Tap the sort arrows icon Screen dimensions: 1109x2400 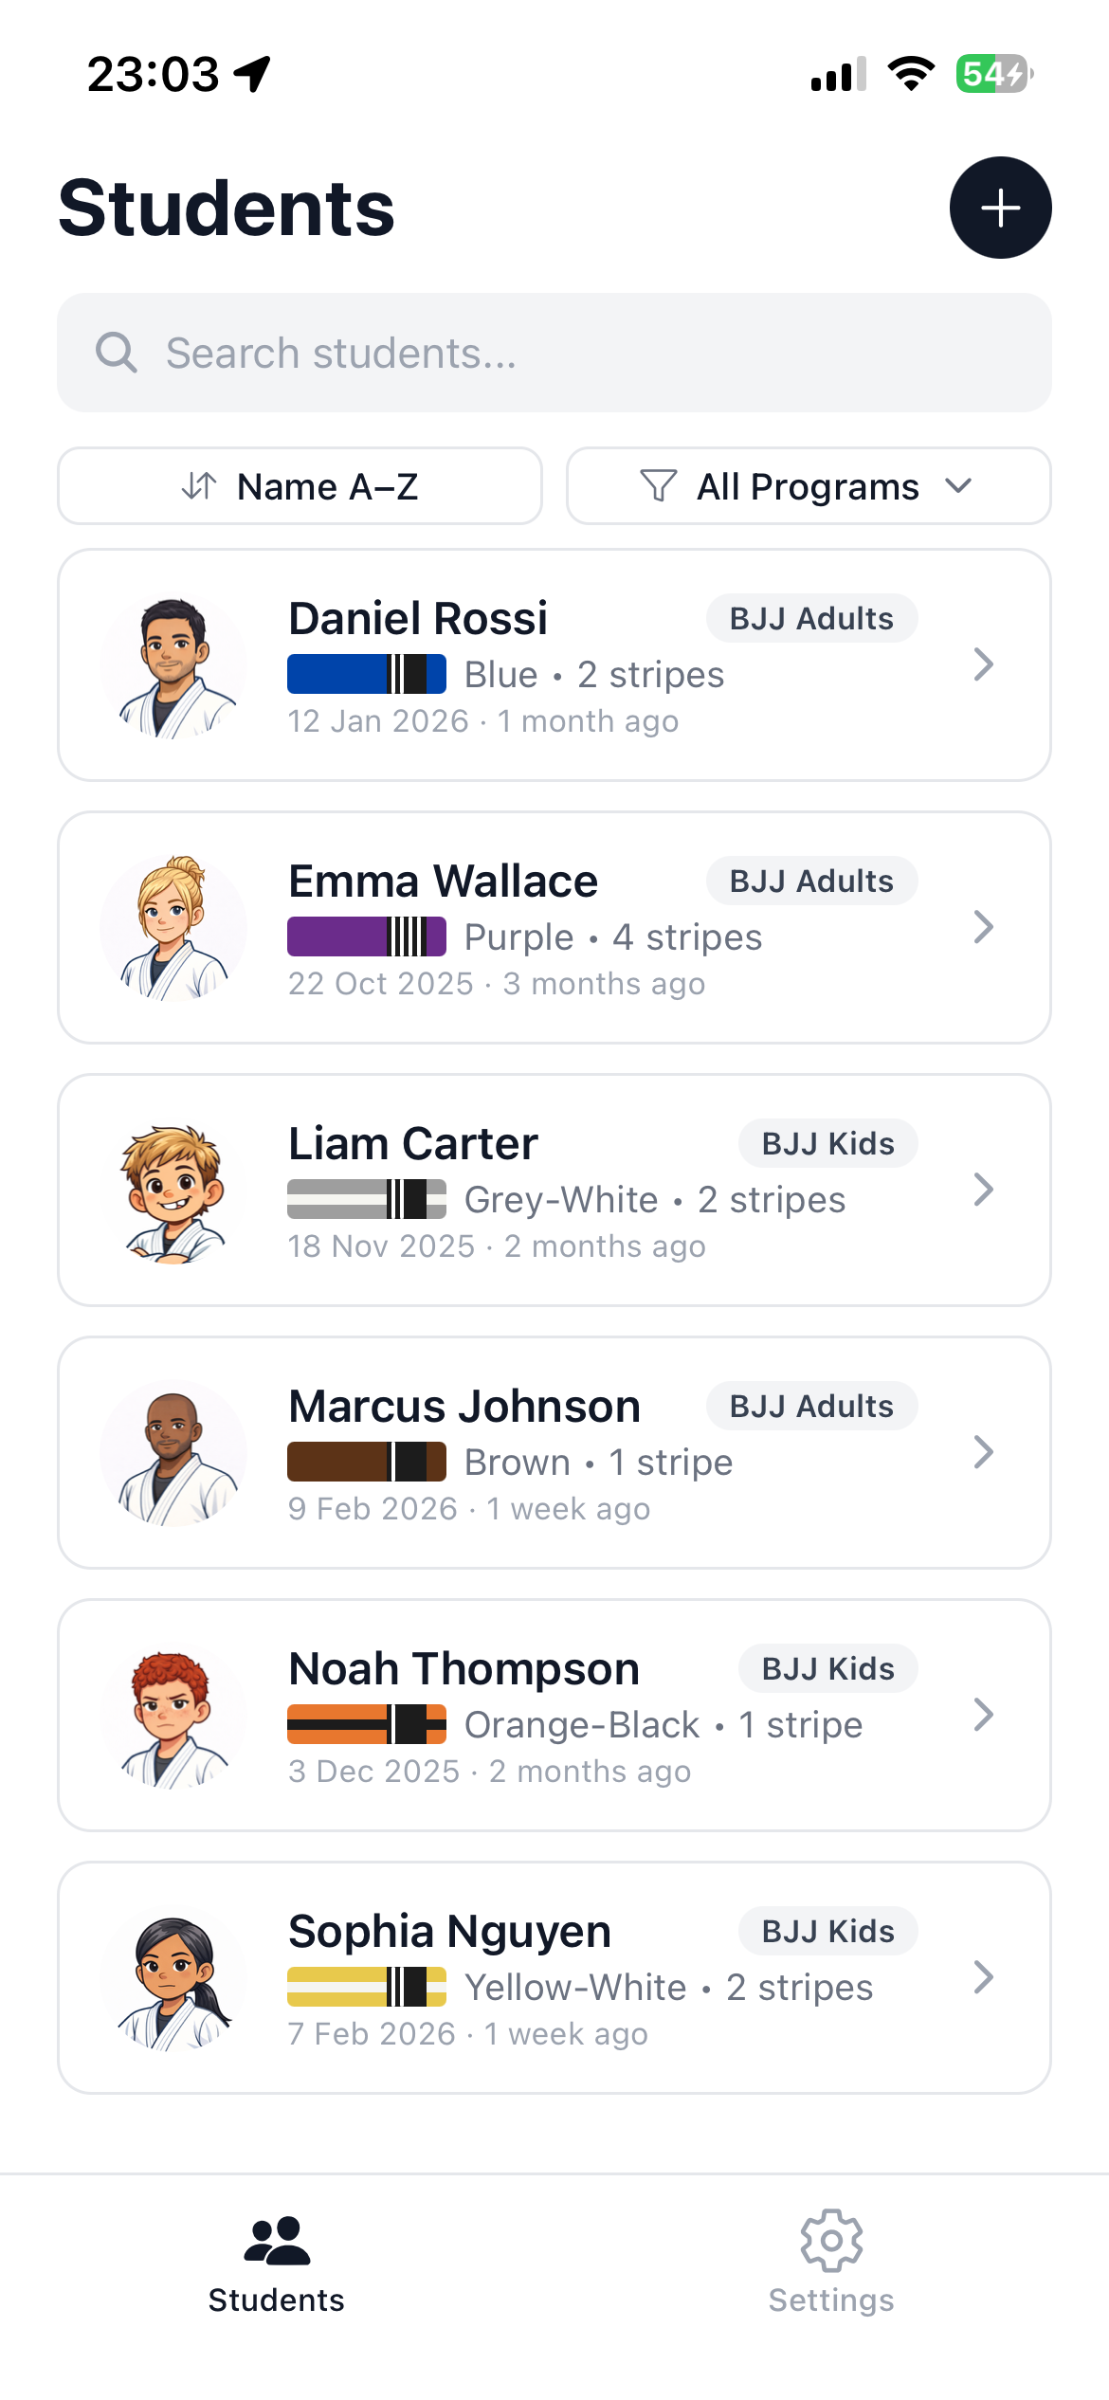(199, 486)
